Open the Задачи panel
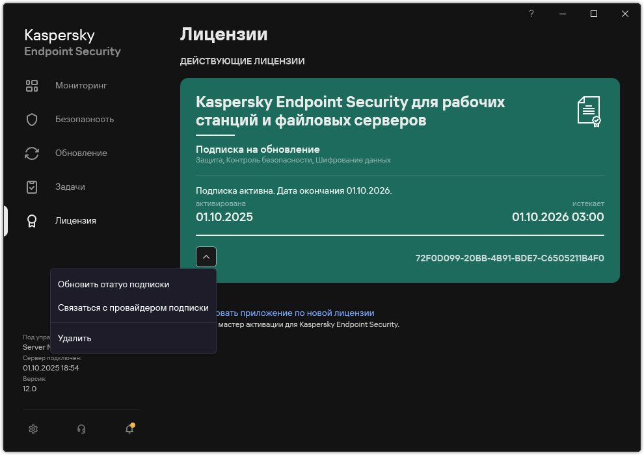 [69, 187]
